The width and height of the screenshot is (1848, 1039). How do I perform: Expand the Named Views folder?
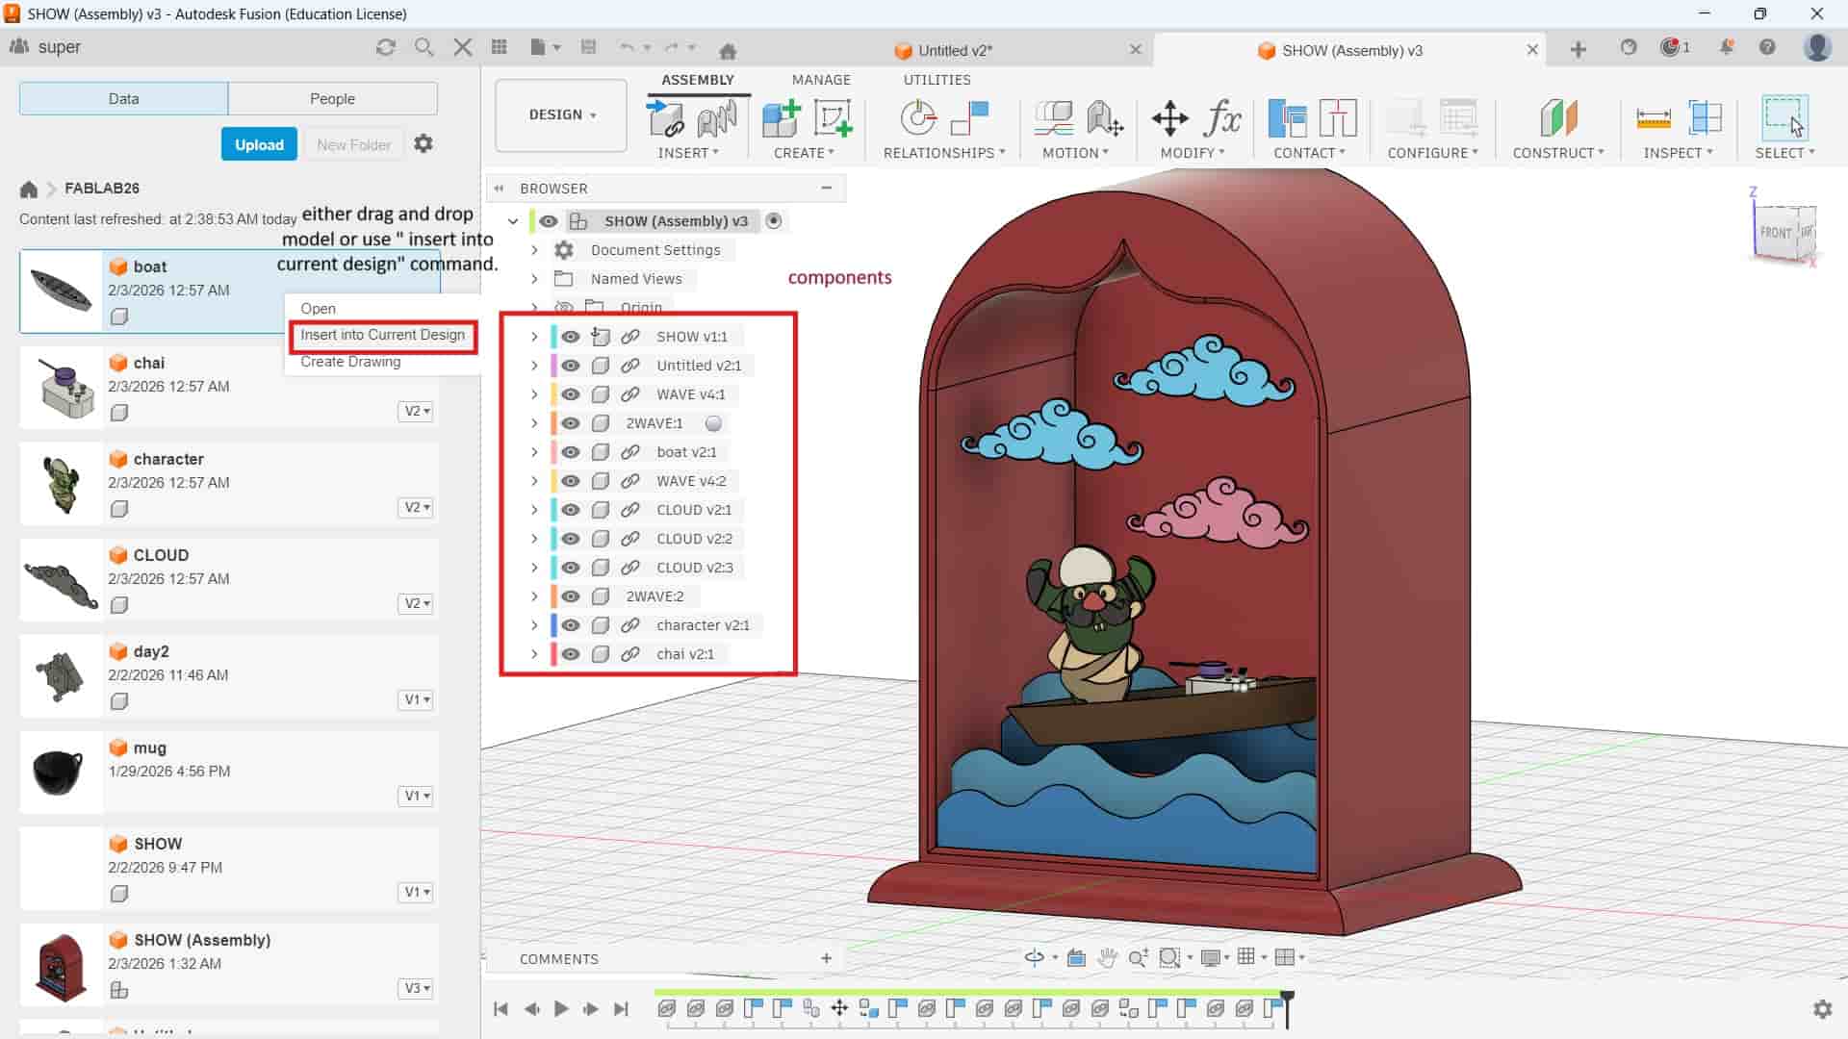[x=535, y=279]
